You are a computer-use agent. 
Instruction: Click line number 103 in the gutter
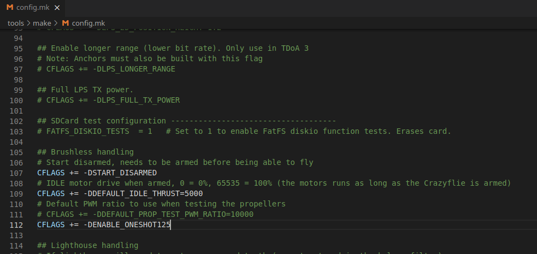point(15,131)
